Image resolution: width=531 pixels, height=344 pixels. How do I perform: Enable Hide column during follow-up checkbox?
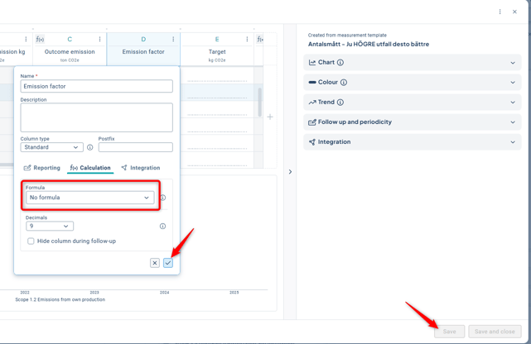[x=31, y=241]
